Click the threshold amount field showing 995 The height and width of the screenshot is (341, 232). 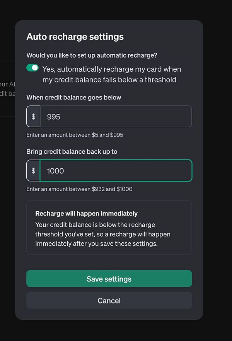coord(116,117)
